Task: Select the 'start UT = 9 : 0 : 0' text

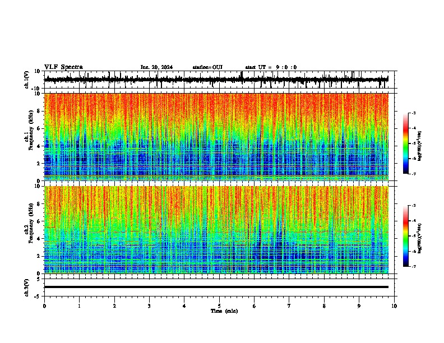Action: (x=271, y=67)
